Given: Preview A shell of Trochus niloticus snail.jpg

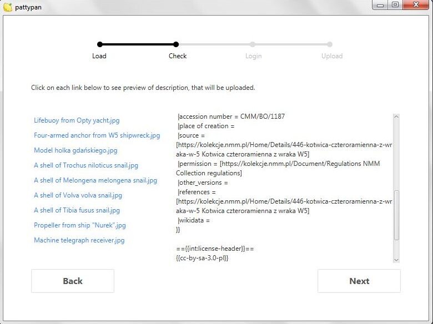Looking at the screenshot, I should (x=86, y=165).
